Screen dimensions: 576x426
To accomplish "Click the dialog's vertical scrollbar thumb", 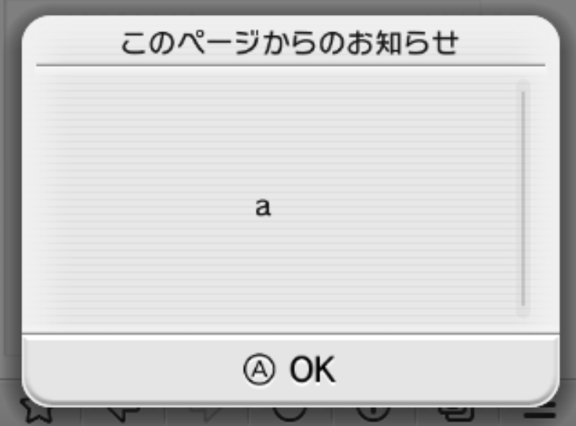I will click(523, 198).
